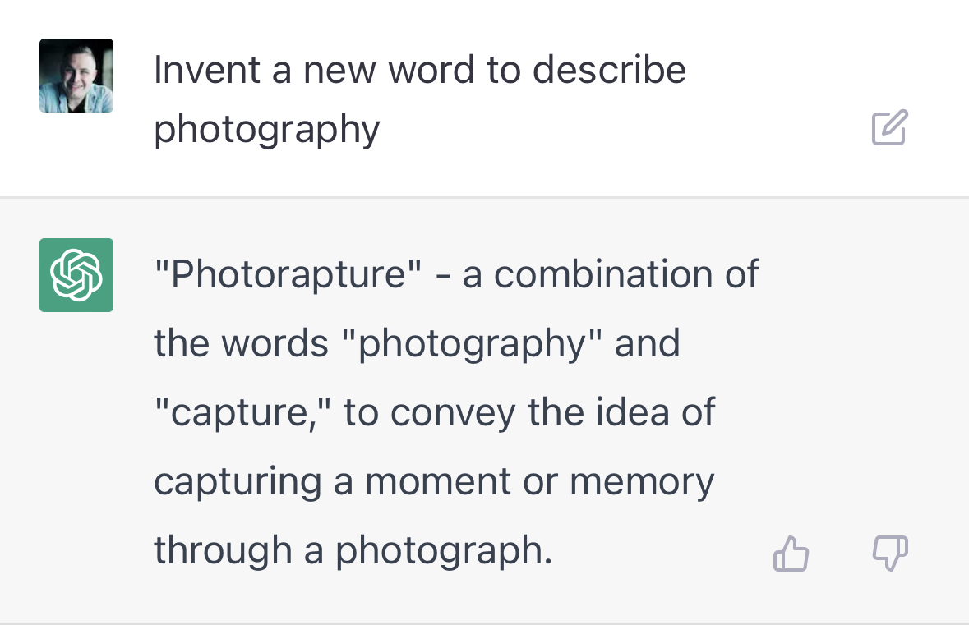The image size is (969, 625).
Task: Like the response with thumbs up
Action: pyautogui.click(x=791, y=554)
